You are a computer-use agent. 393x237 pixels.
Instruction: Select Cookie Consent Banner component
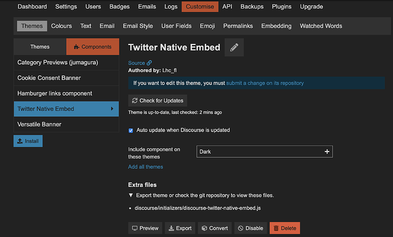click(x=66, y=78)
